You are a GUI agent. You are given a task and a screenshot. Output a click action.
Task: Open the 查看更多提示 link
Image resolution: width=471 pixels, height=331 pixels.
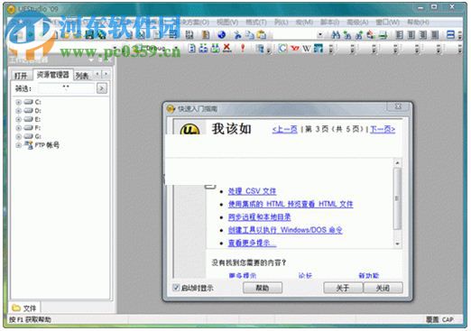click(x=252, y=243)
